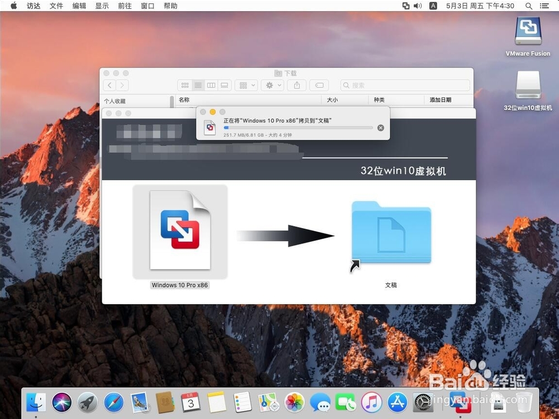
Task: Open the 窗口 menu
Action: coord(148,6)
